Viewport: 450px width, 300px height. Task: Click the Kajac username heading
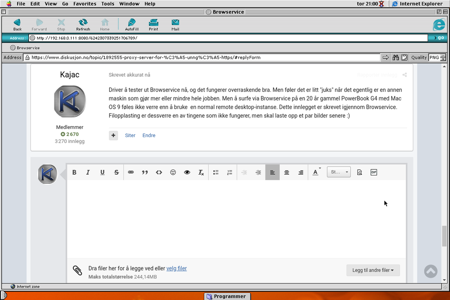pos(70,75)
